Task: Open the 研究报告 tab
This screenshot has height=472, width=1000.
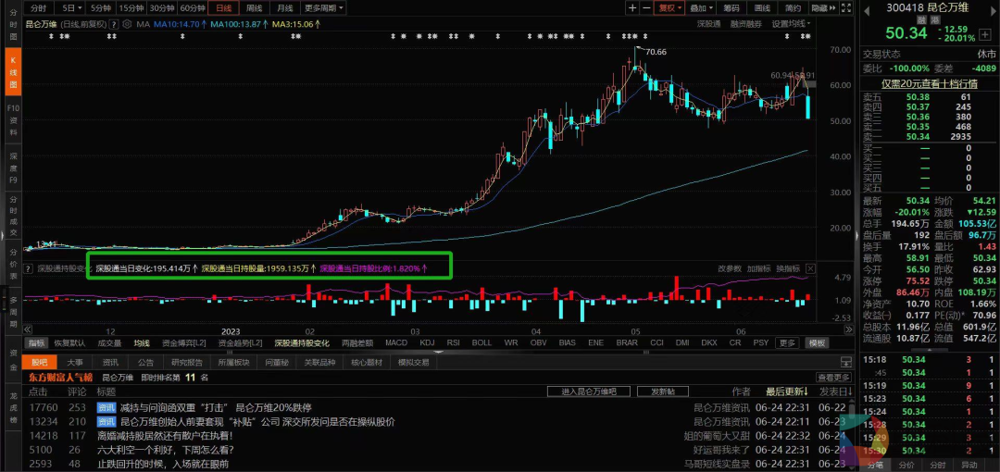Action: click(x=186, y=362)
